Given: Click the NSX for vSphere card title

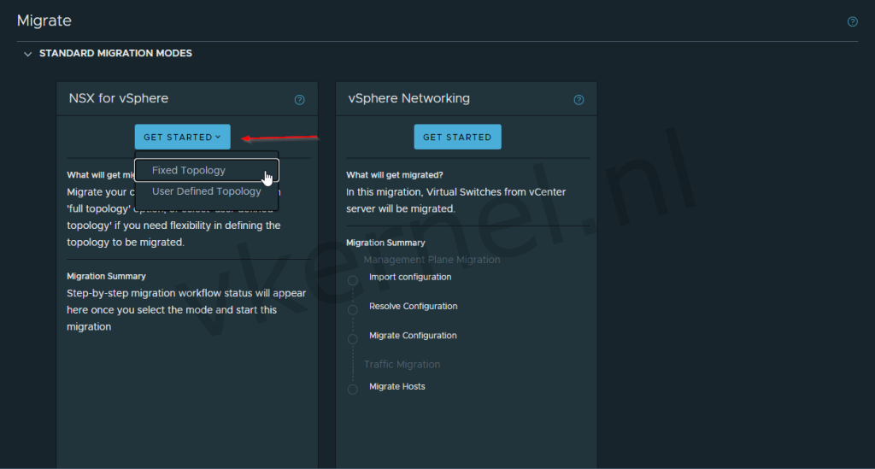Looking at the screenshot, I should [119, 98].
